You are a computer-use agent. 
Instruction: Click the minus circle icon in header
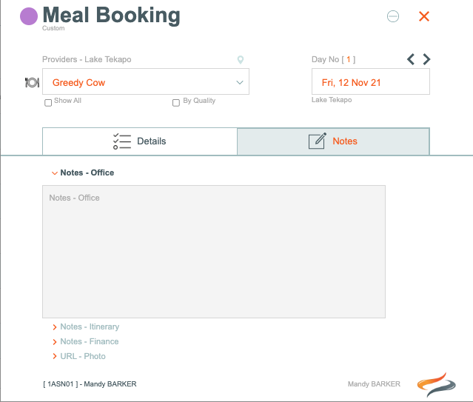[393, 16]
